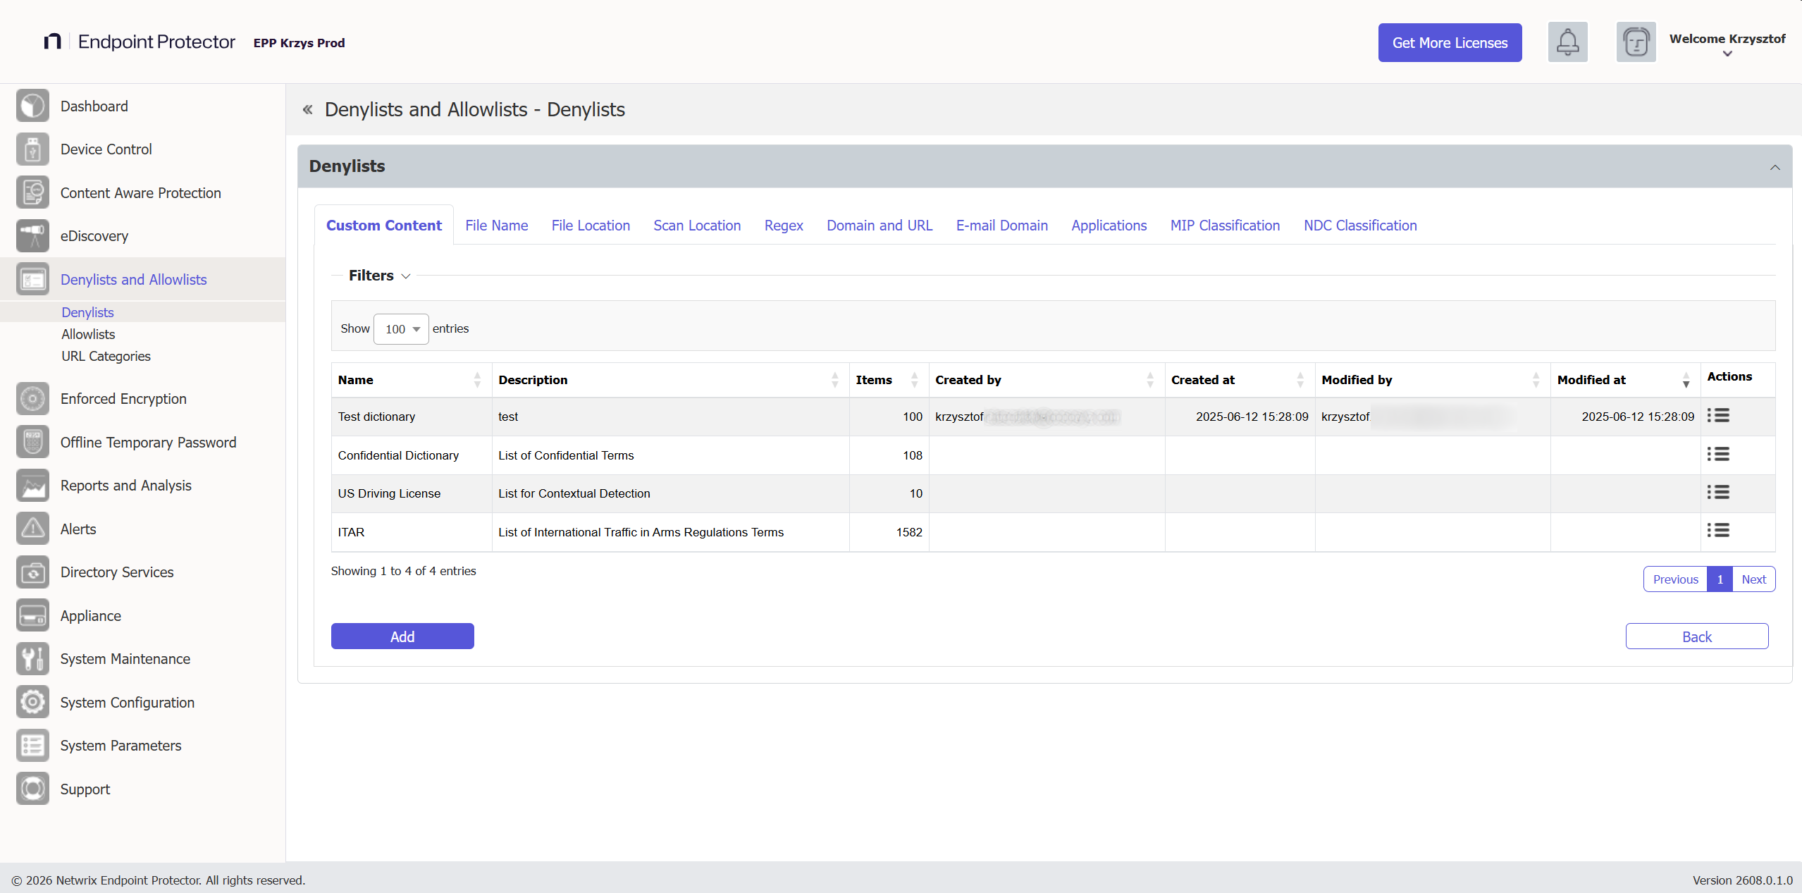
Task: Click the System Maintenance tools icon
Action: pos(32,659)
